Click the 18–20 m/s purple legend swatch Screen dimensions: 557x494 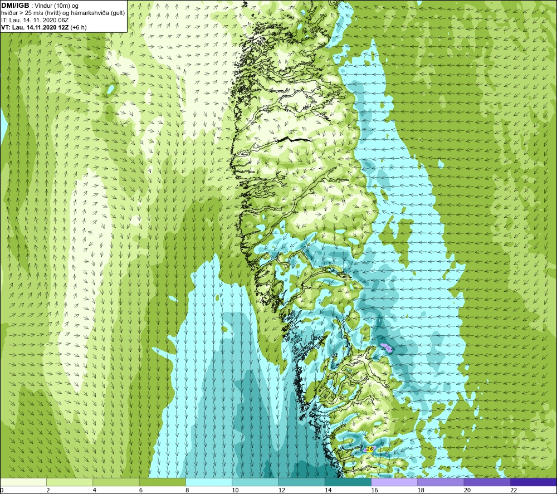[x=441, y=482]
